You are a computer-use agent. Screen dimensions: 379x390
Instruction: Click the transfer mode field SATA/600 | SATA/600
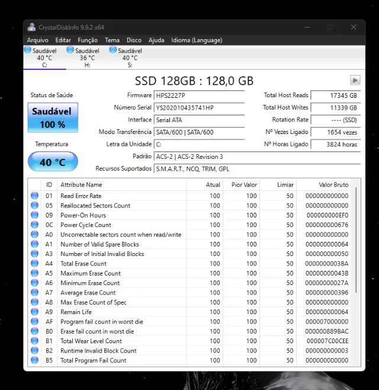pos(199,132)
